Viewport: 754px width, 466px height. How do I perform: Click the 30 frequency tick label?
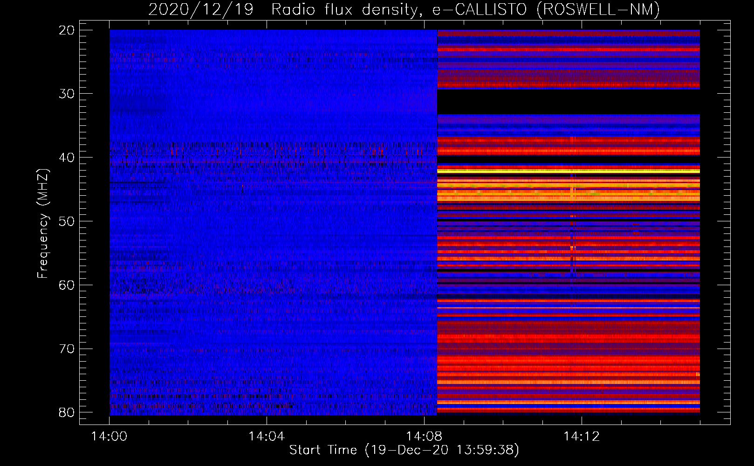point(67,94)
